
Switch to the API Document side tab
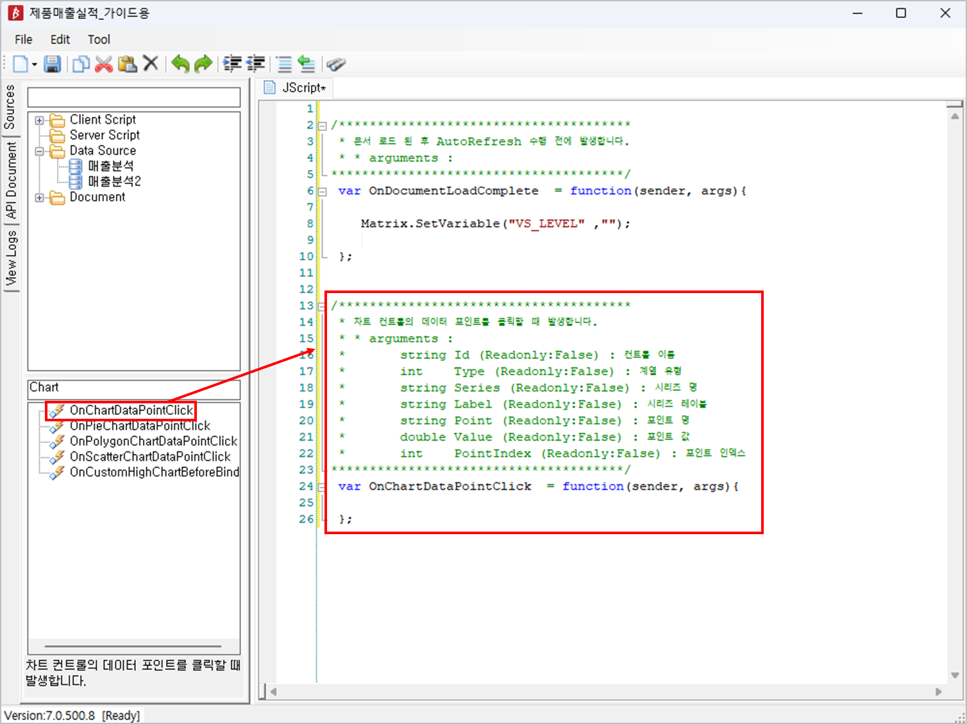pyautogui.click(x=11, y=180)
